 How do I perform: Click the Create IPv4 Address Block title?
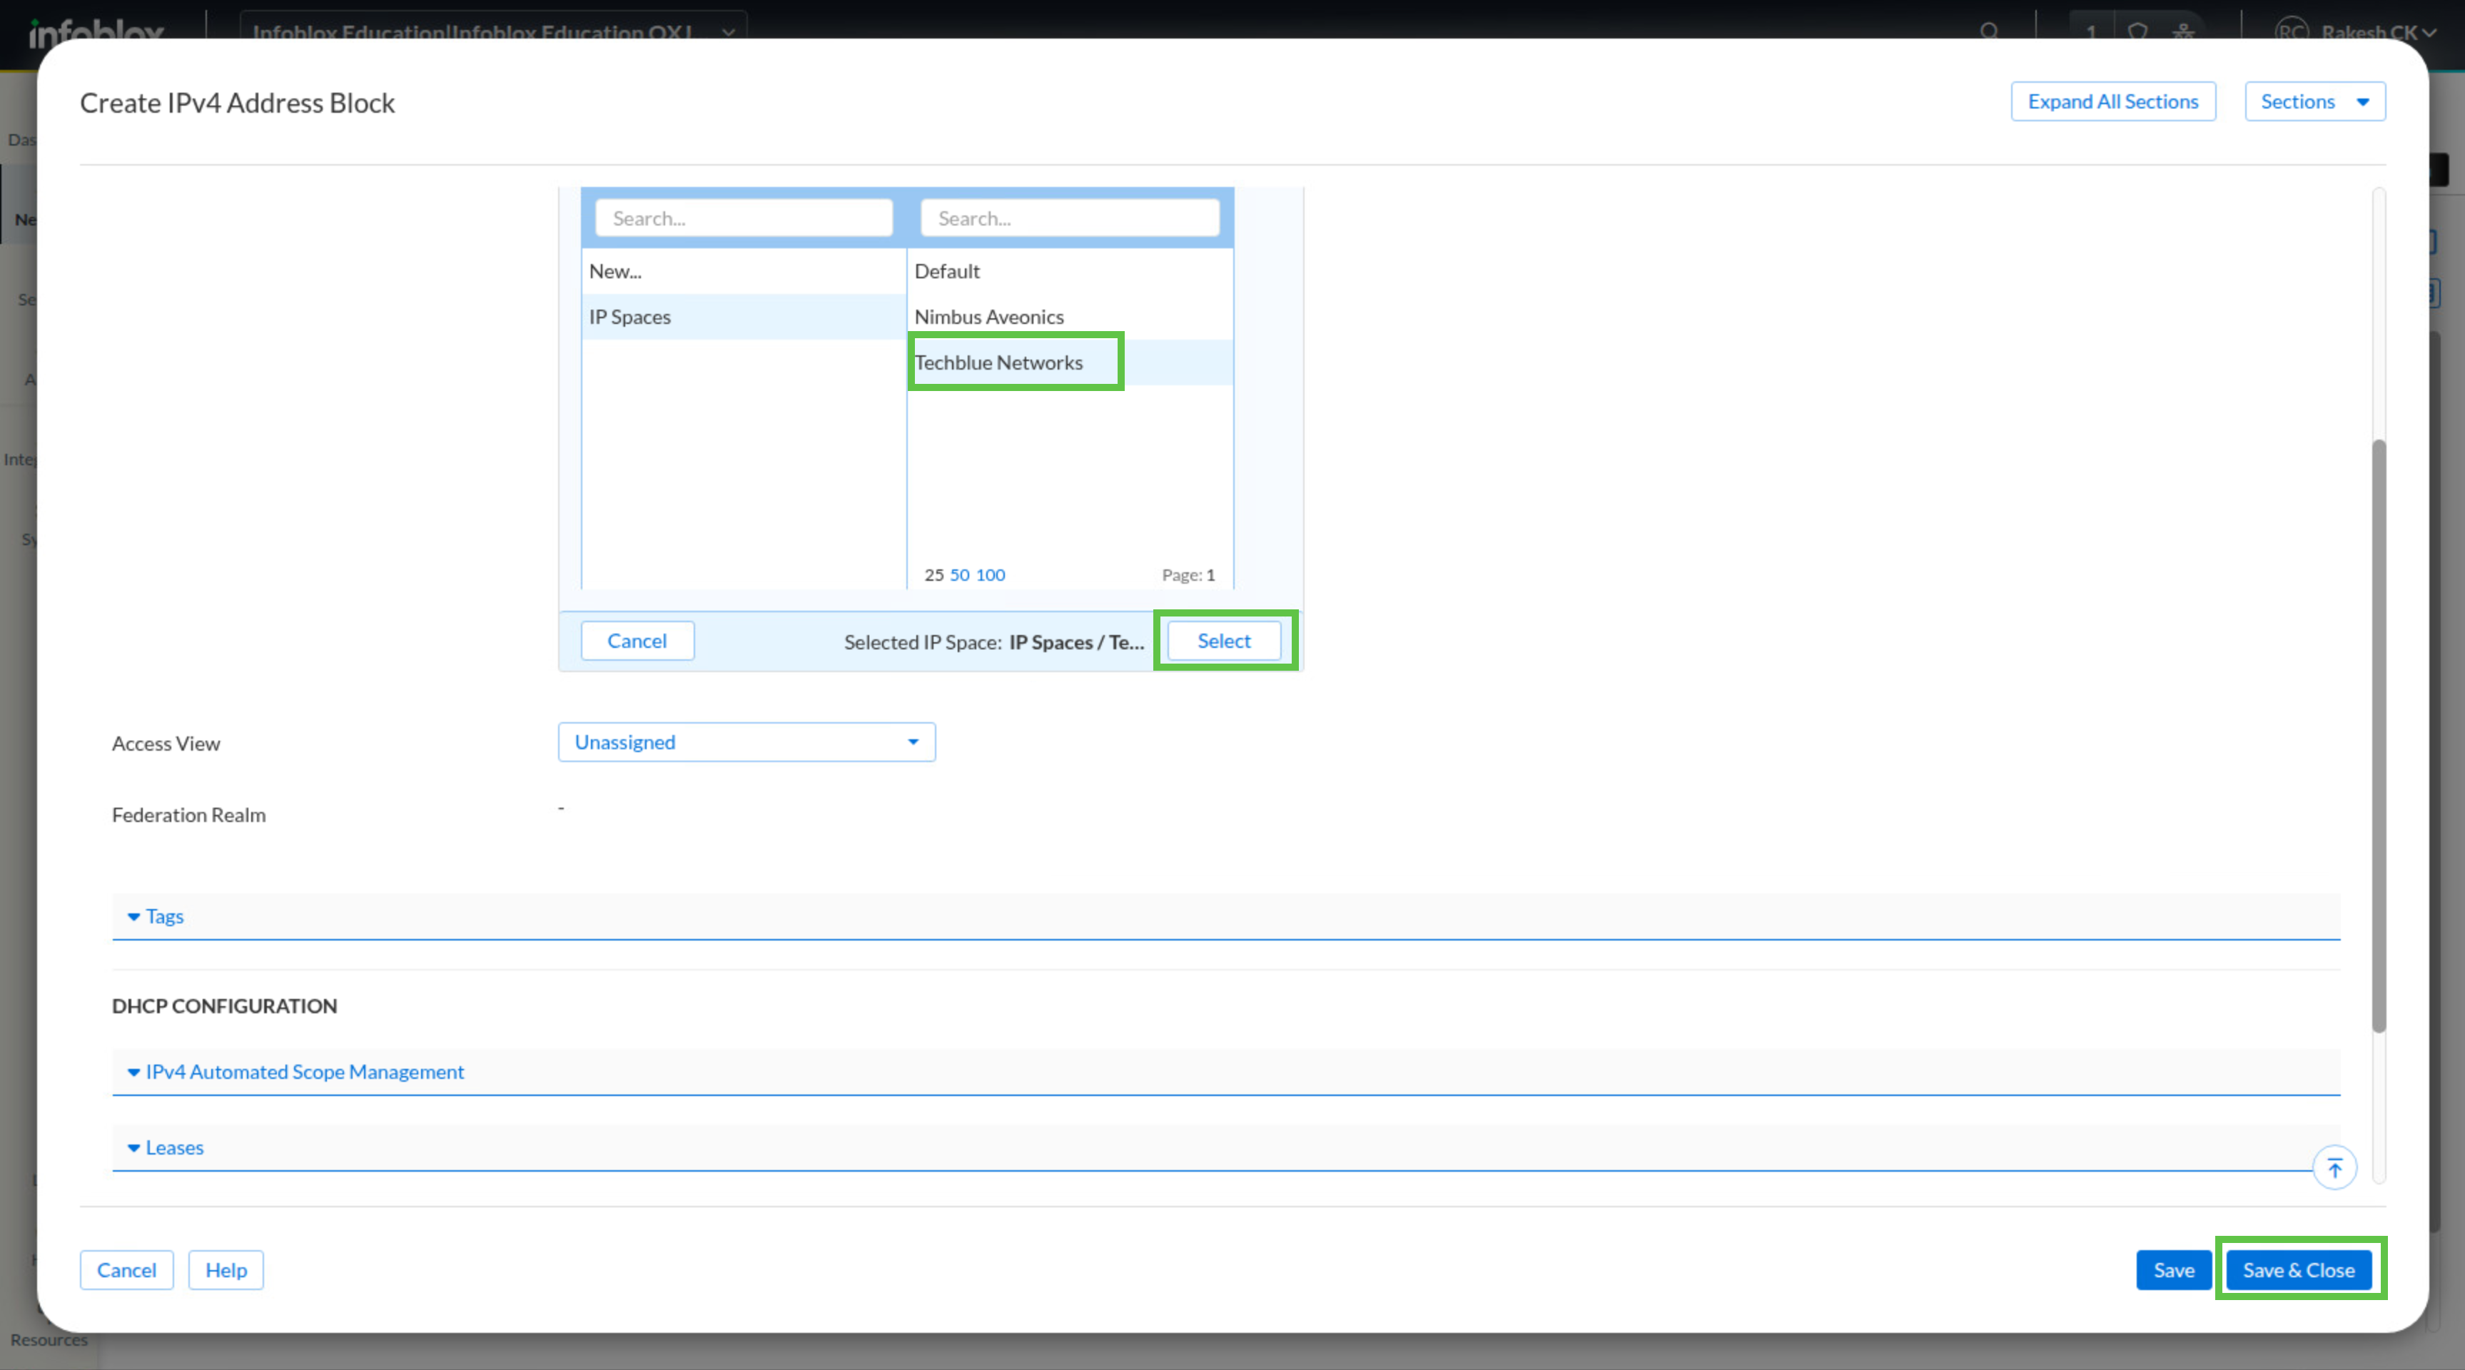(x=238, y=103)
